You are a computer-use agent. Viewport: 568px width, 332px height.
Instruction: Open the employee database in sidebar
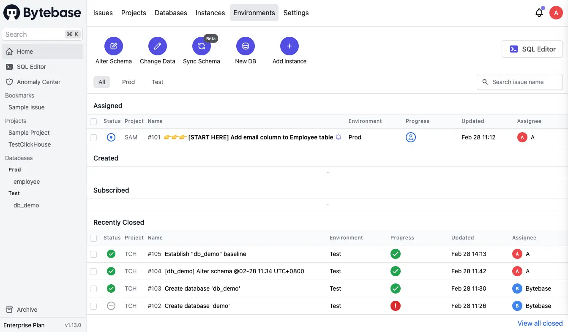pos(27,182)
